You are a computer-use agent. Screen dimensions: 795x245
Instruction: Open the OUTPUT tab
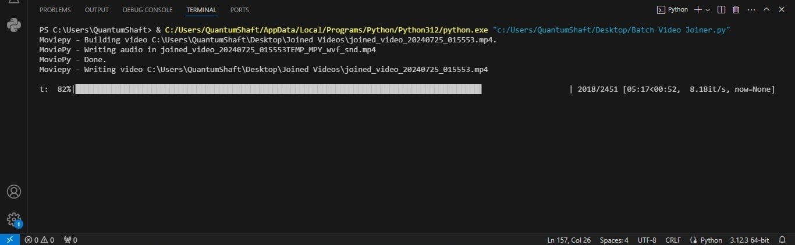point(97,10)
